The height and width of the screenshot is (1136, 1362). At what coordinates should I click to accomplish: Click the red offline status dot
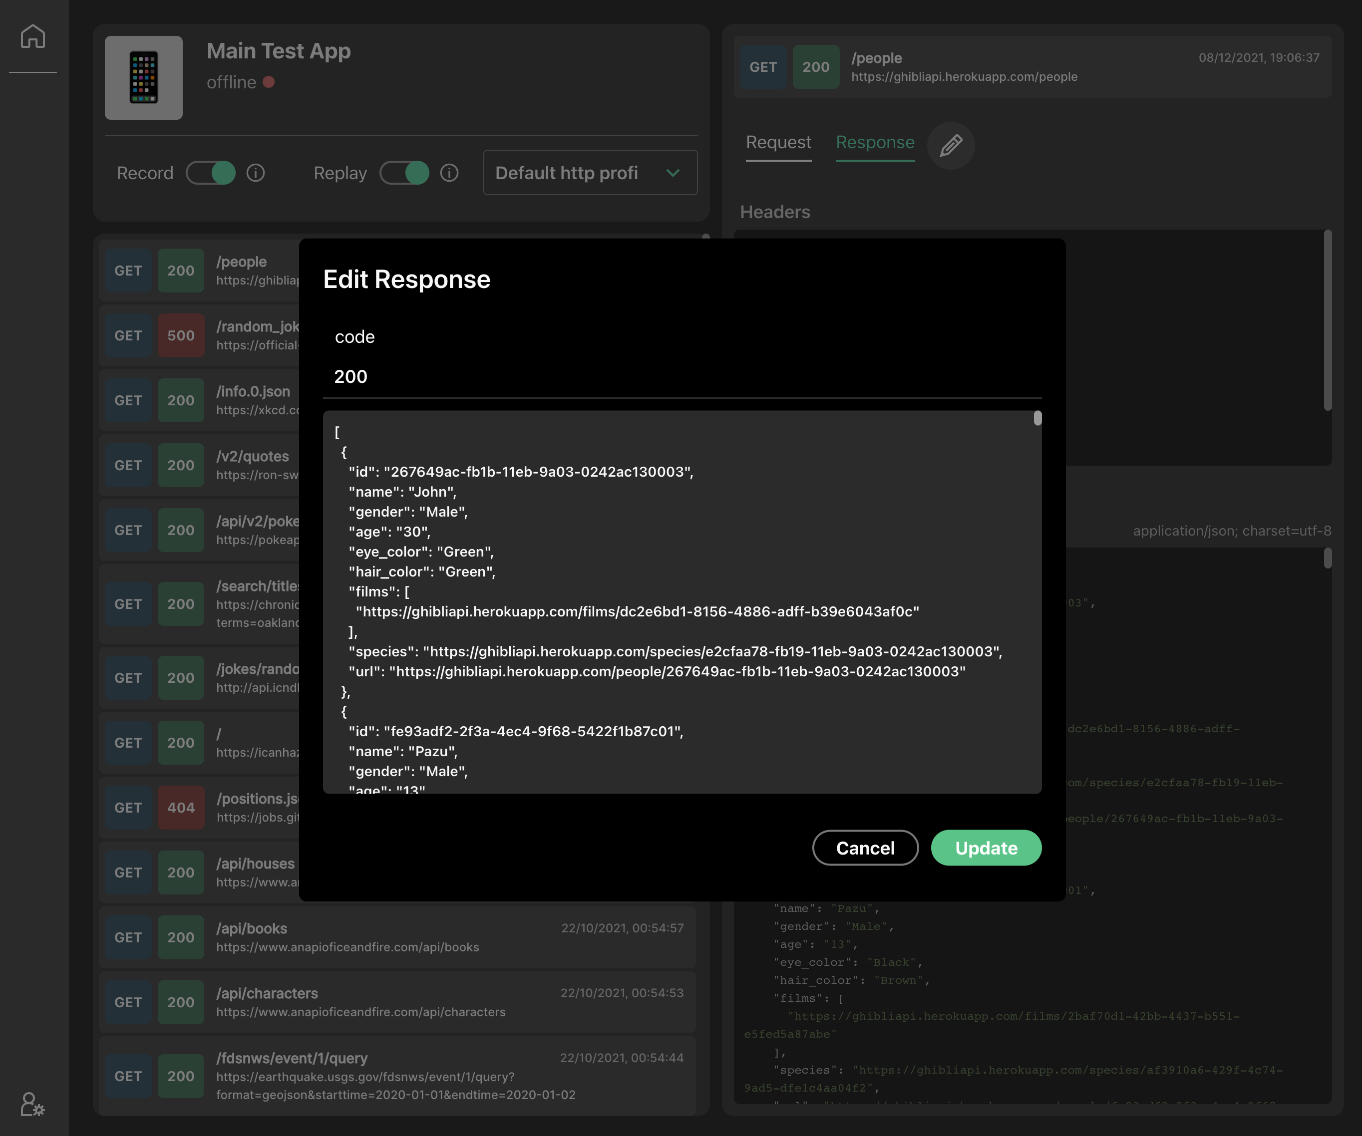pos(269,82)
